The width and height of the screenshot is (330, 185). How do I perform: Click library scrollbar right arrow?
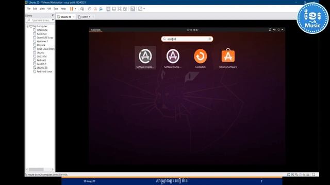tap(53, 169)
